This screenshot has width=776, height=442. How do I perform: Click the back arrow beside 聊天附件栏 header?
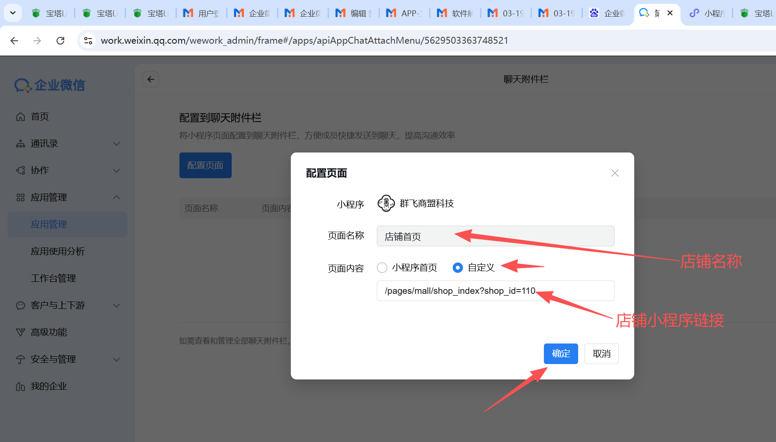(x=151, y=79)
